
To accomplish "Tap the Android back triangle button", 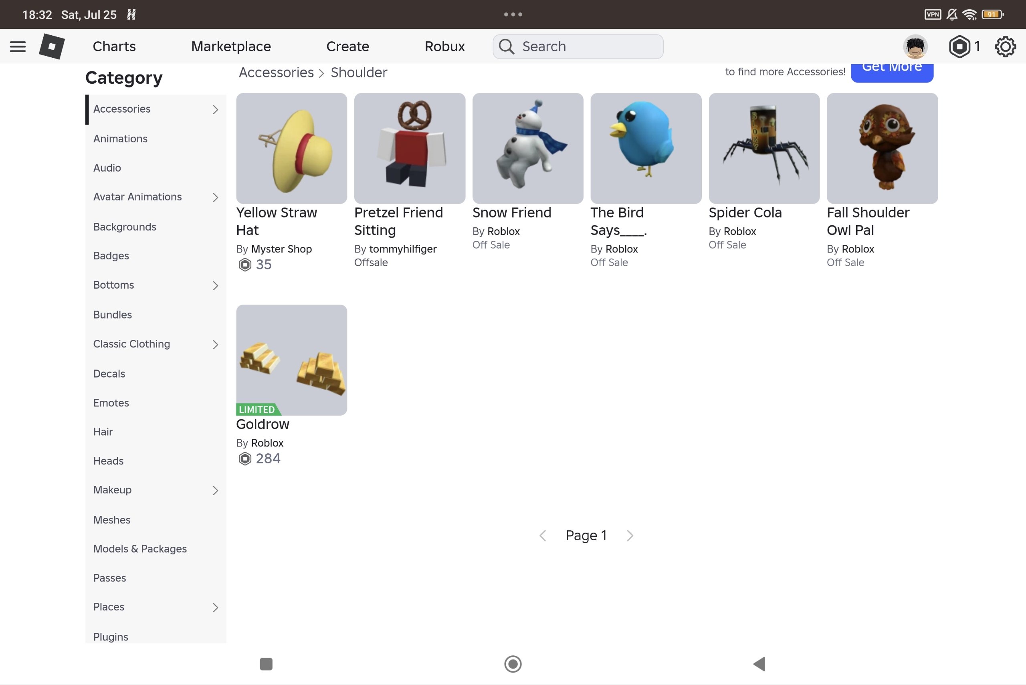I will pos(759,664).
